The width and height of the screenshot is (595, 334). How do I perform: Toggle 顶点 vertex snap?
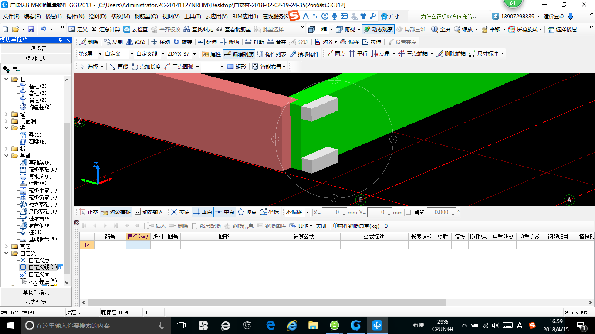[x=247, y=212]
